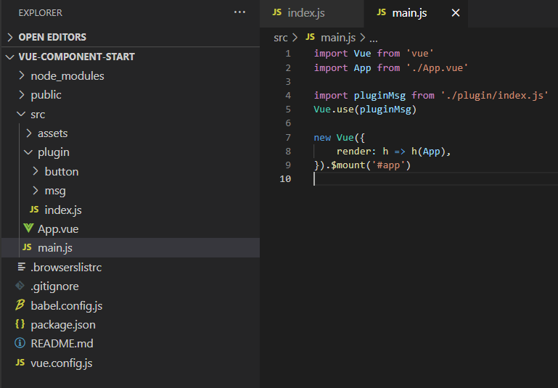Select main.js in the file tree
The height and width of the screenshot is (388, 558).
131,248
